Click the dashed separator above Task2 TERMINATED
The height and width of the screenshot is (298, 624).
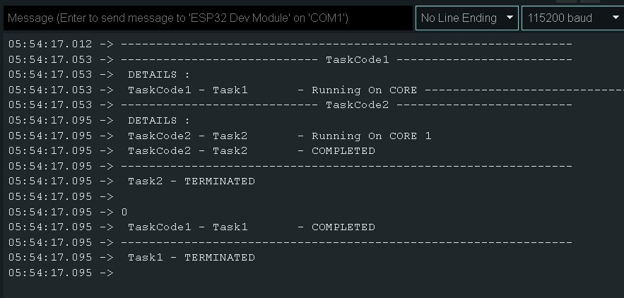pyautogui.click(x=346, y=167)
